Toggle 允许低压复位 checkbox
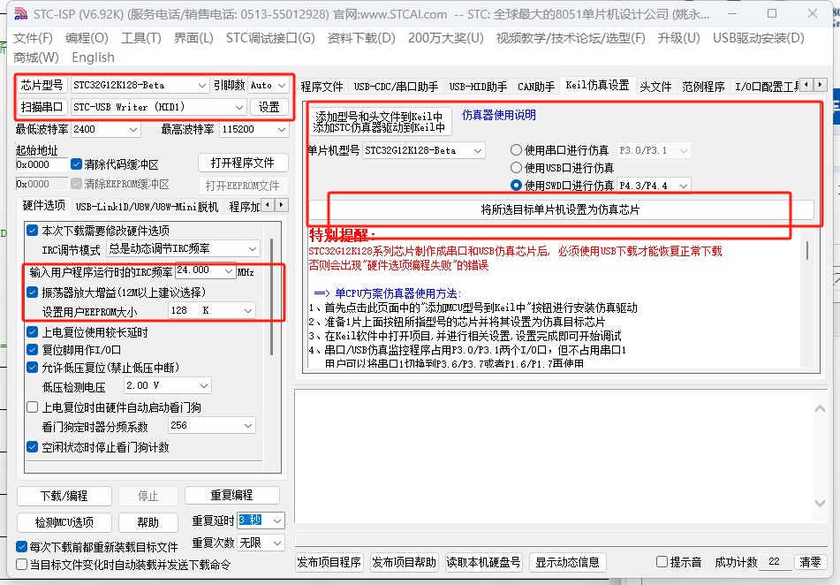Image resolution: width=840 pixels, height=585 pixels. pos(32,368)
